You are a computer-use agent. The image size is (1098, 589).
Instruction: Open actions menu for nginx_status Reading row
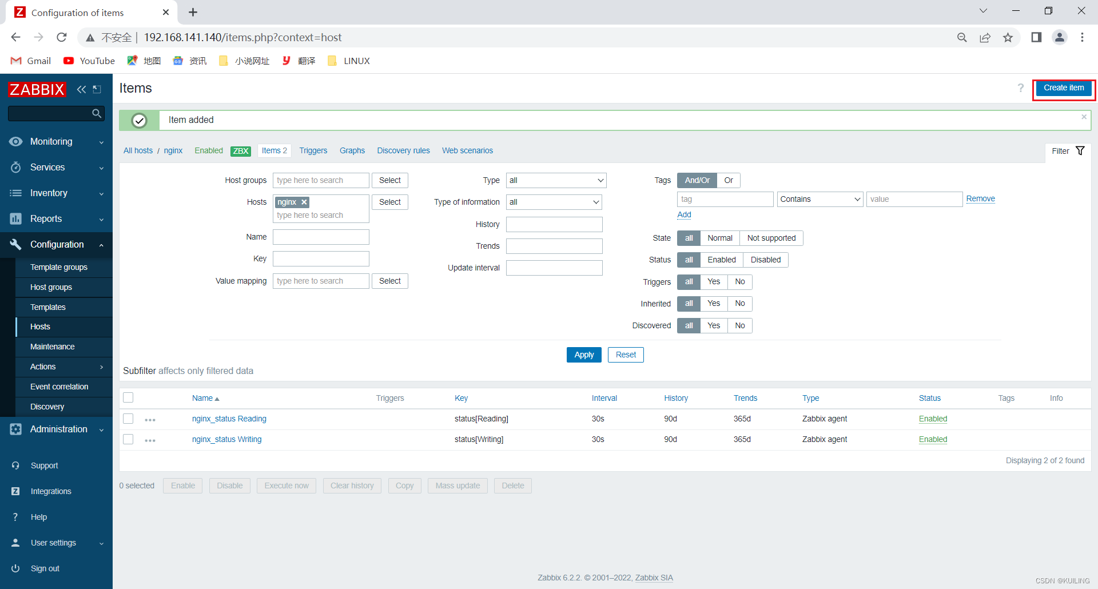(150, 420)
